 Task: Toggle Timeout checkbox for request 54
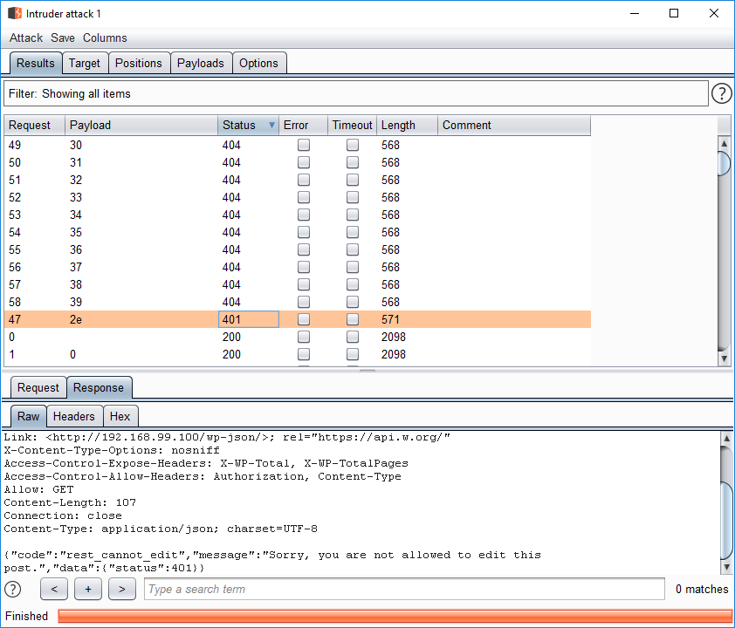353,232
